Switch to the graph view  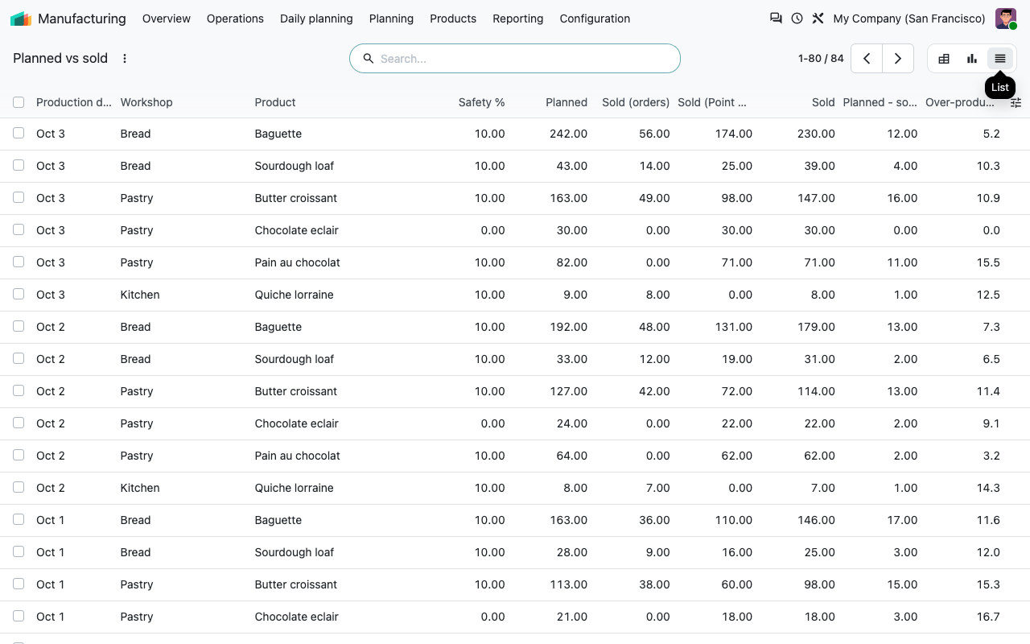tap(972, 59)
